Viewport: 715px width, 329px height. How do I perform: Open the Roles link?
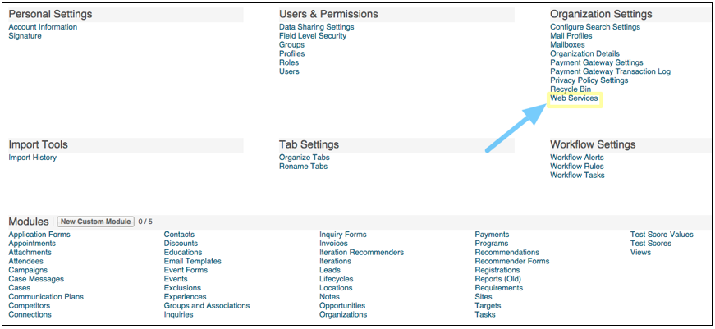tap(289, 63)
